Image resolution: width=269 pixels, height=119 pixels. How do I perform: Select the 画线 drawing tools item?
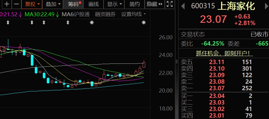pyautogui.click(x=94, y=4)
